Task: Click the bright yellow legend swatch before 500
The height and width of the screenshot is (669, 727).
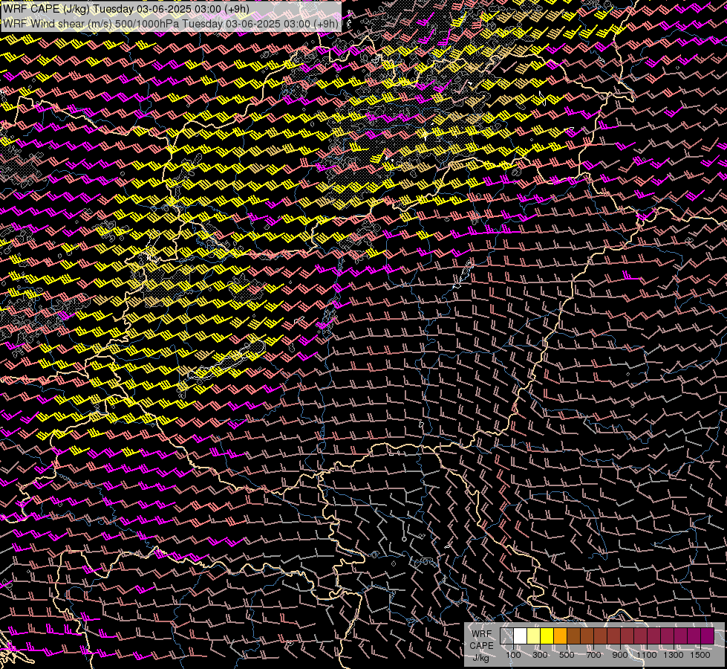Action: [x=547, y=636]
